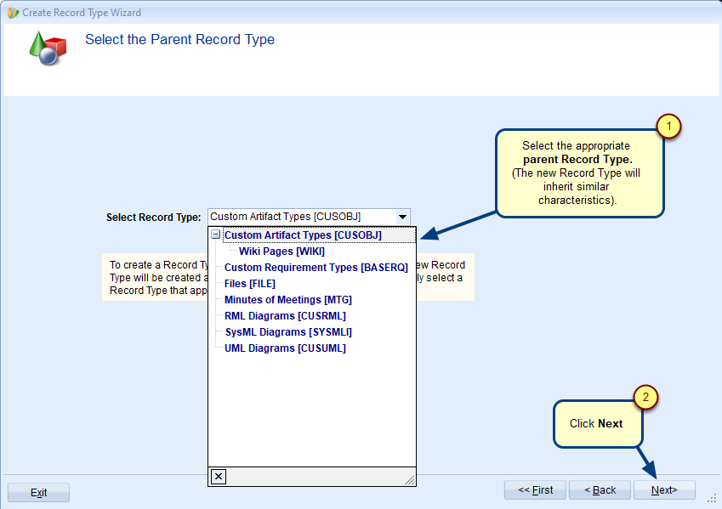Choose Custom Requirement Types [BASERQ]

[x=316, y=268]
